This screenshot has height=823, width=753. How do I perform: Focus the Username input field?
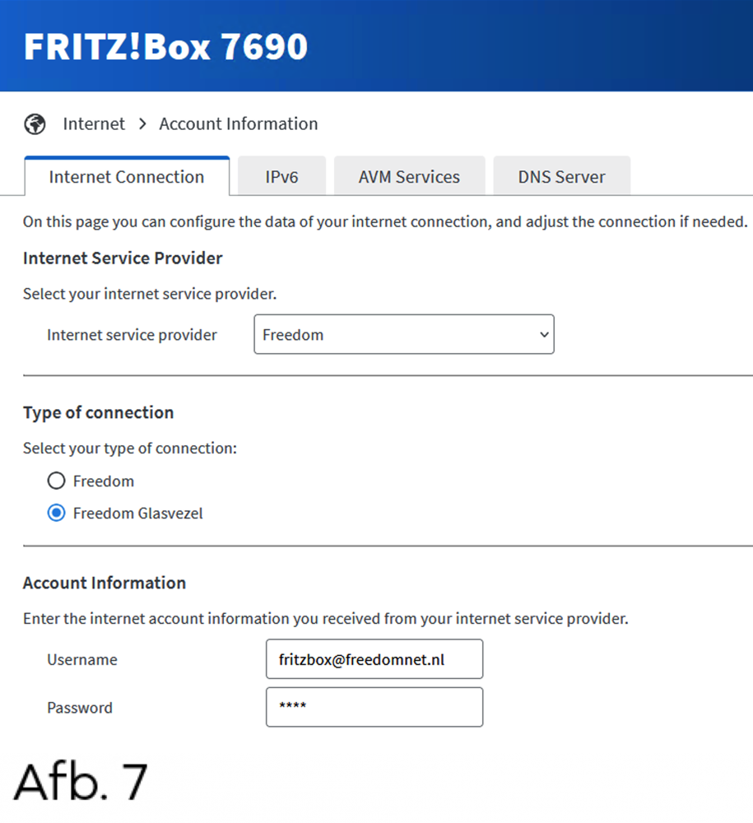point(374,659)
